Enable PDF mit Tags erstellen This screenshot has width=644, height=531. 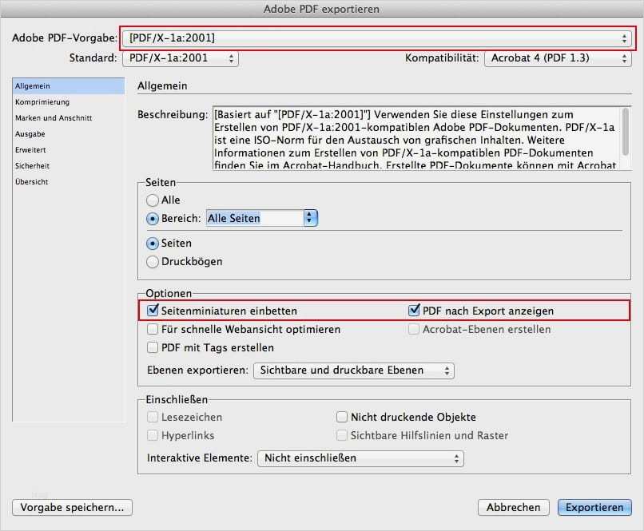tap(153, 347)
